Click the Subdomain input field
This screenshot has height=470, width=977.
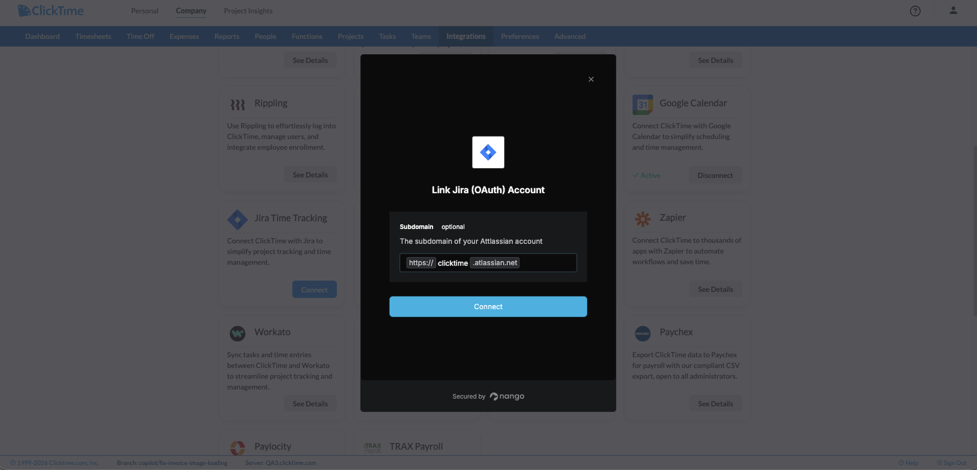[488, 262]
